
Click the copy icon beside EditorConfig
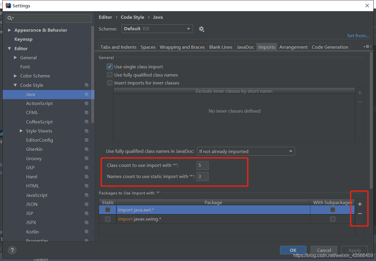point(86,140)
